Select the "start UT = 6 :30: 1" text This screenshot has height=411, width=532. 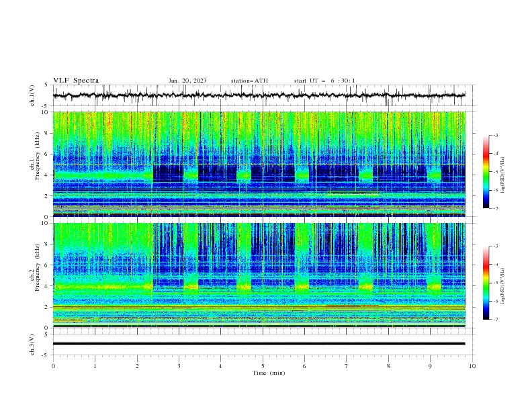[x=324, y=81]
